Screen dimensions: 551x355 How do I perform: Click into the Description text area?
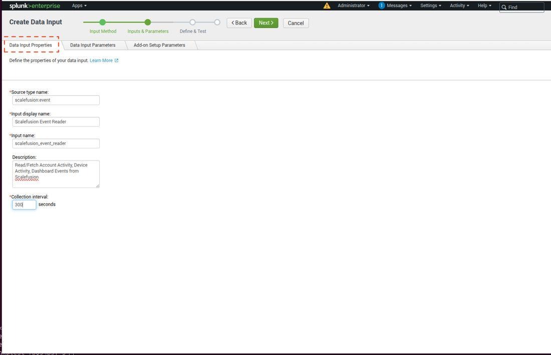pyautogui.click(x=56, y=174)
